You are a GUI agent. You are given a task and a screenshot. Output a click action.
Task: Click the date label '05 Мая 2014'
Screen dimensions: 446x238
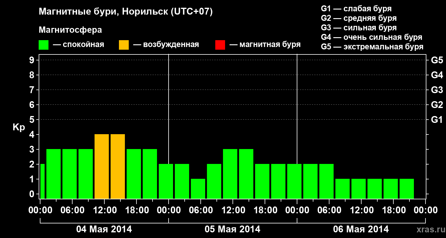(x=233, y=229)
